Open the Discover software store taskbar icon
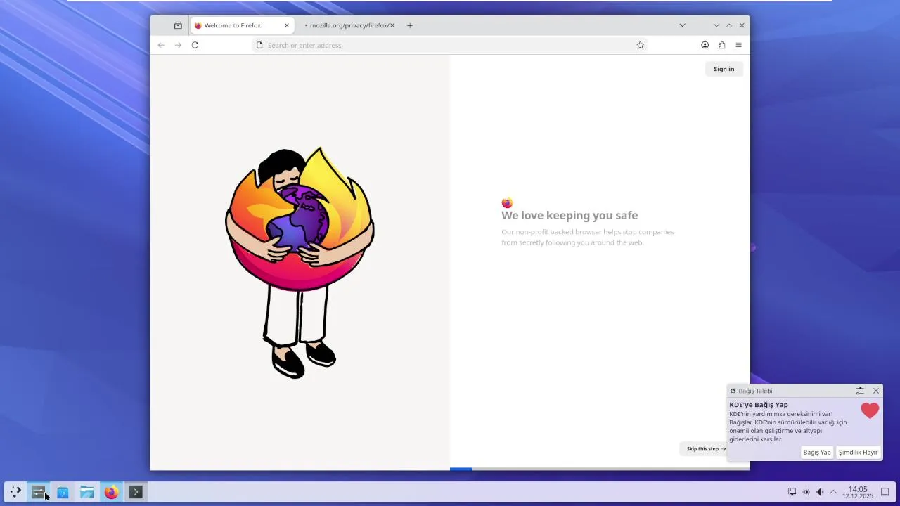The image size is (900, 506). (x=63, y=492)
